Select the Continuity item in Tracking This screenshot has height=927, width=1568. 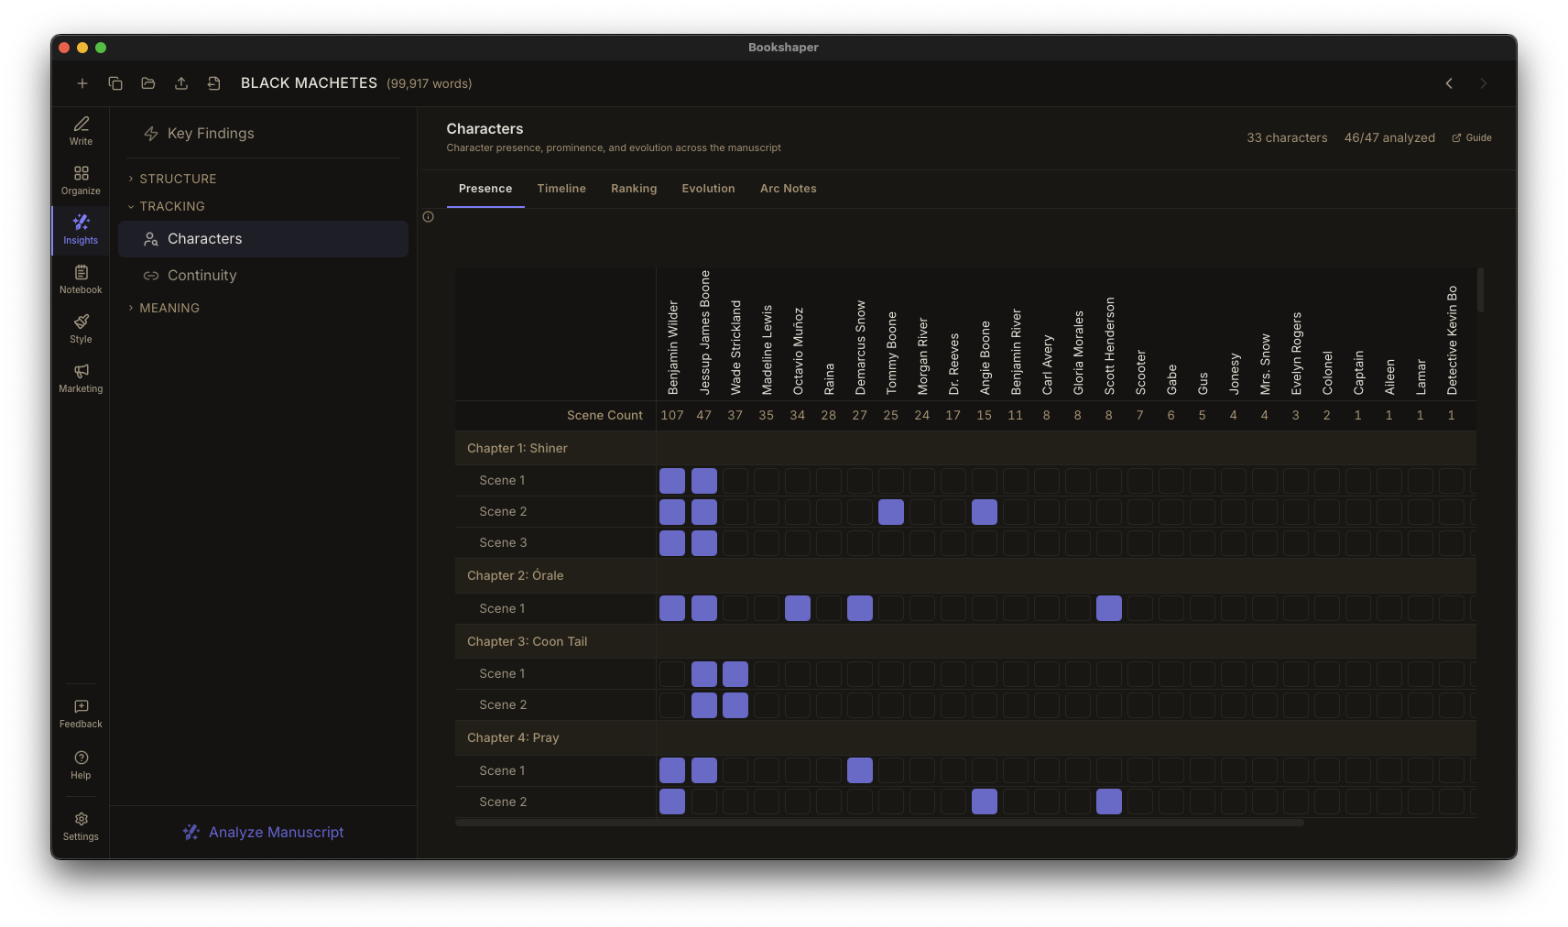click(264, 276)
